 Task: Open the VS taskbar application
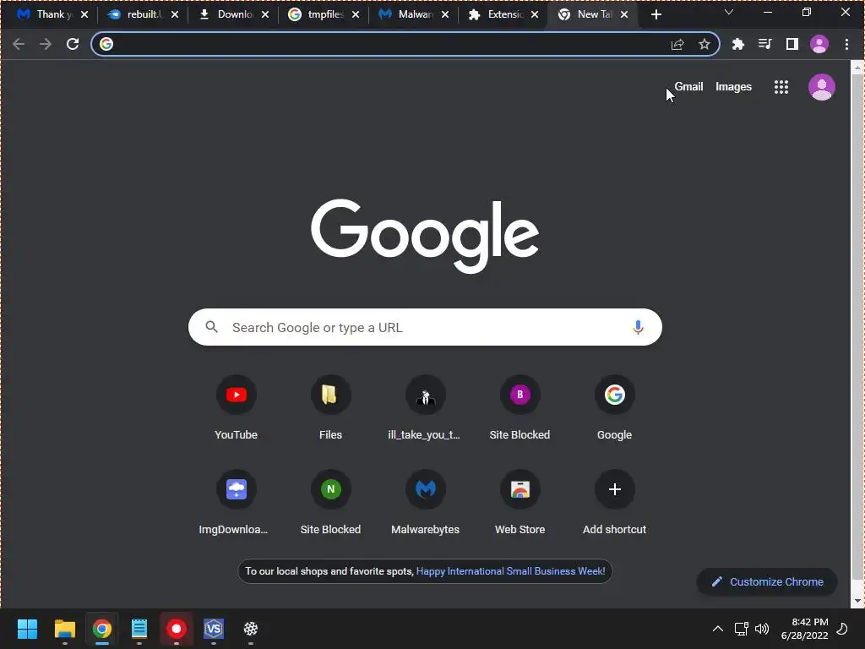click(x=214, y=629)
